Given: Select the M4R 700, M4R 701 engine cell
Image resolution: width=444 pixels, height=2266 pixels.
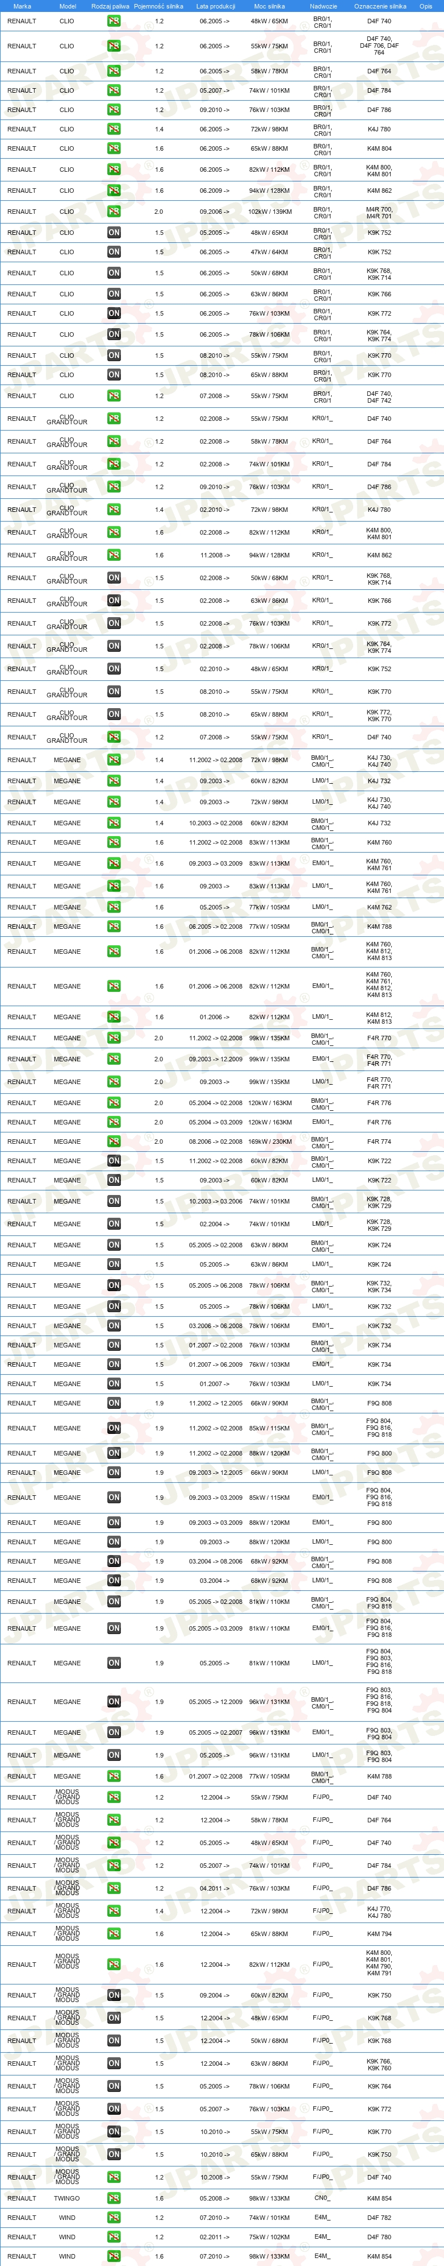Looking at the screenshot, I should (x=379, y=212).
